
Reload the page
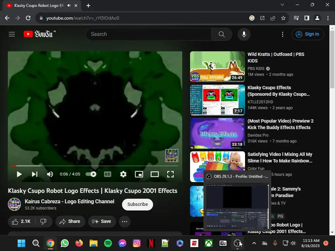(x=28, y=18)
